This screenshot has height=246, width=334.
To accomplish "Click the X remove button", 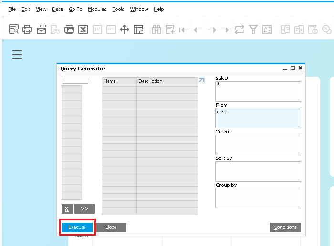I will (67, 209).
